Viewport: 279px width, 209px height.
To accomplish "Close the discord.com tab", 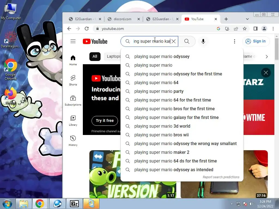I will pos(139,19).
